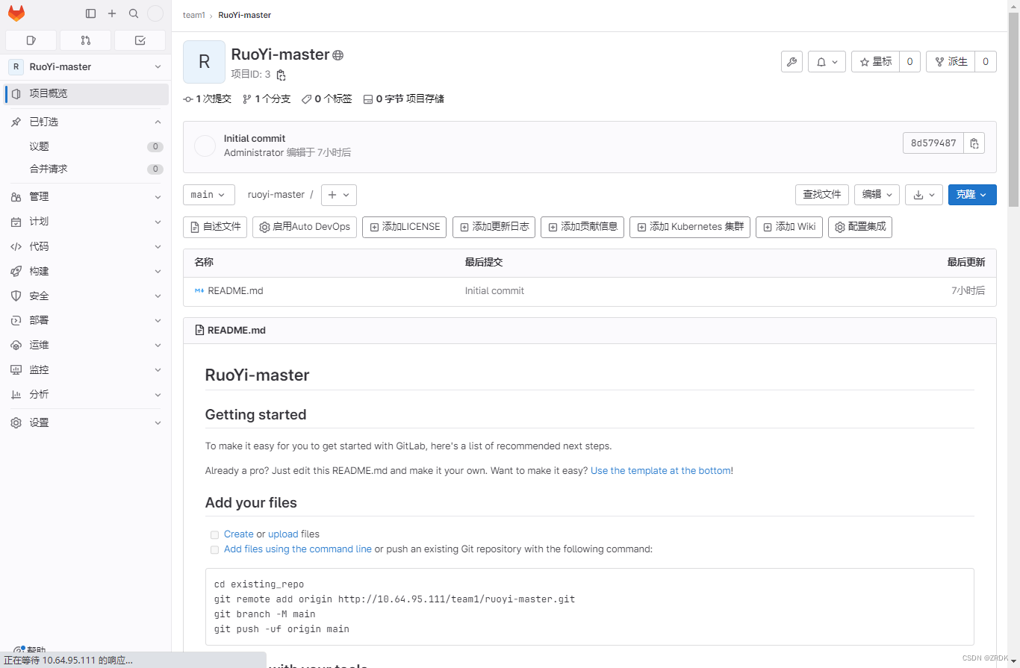Screen dimensions: 1020x668
Task: Click 'Add files using the command line' link
Action: [x=298, y=549]
